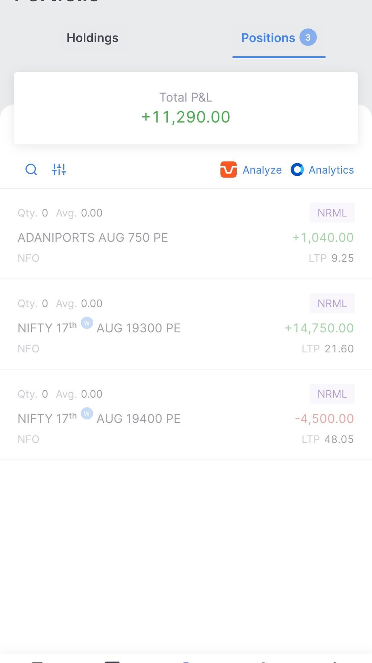Open the Analytics text link
Screen dimensions: 372x663
click(331, 170)
